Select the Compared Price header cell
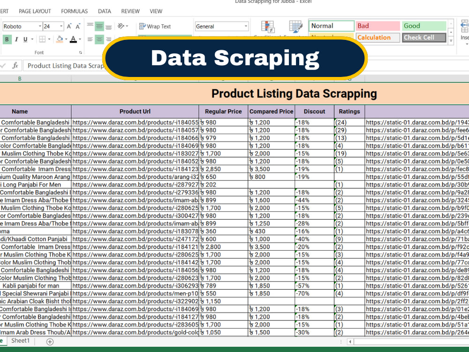Screen dimensions: 469x352 pos(271,111)
